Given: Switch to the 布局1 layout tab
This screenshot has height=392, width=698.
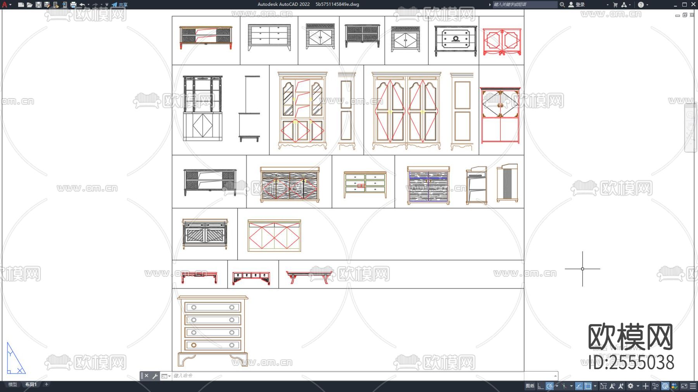Looking at the screenshot, I should 31,385.
